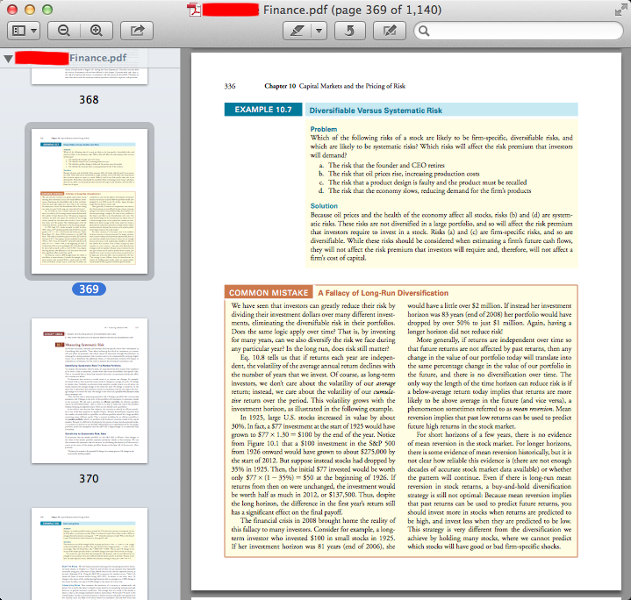Rotate the page with rotate button
Viewport: 631px width, 600px height.
(349, 31)
